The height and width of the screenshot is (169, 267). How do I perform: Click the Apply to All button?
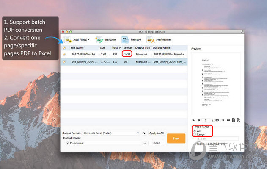157,133
